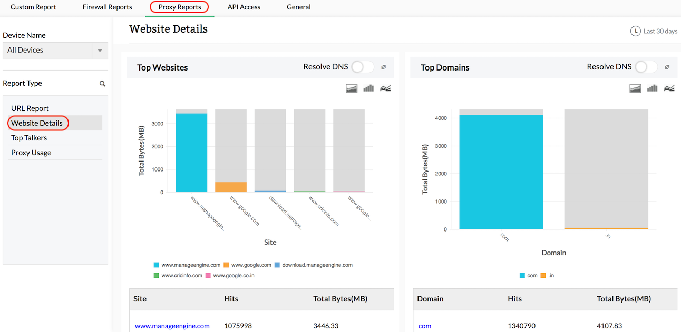Switch Top Domains to line chart view
The height and width of the screenshot is (332, 681).
(669, 88)
